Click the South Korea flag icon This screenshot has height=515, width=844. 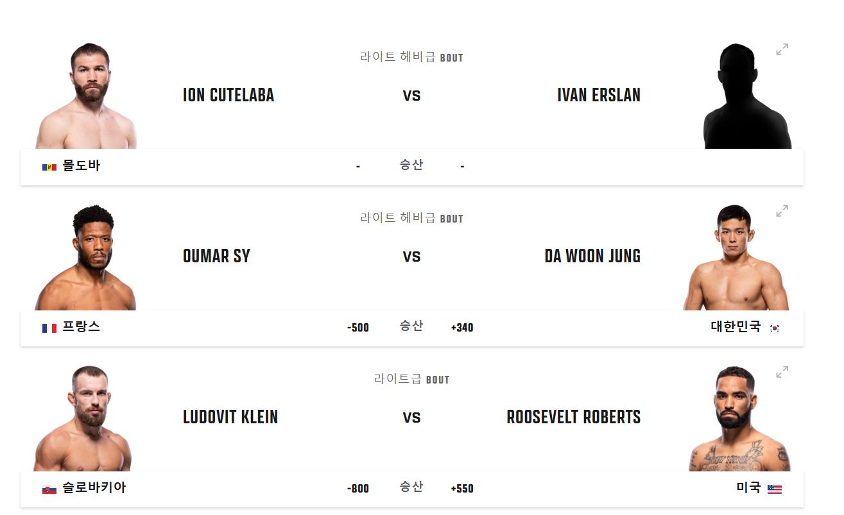coord(774,328)
